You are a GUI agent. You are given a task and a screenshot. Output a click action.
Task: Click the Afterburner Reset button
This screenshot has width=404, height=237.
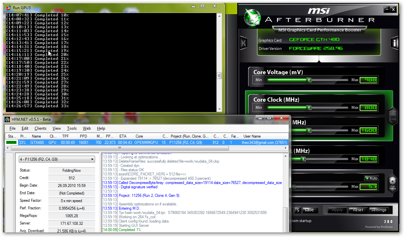click(x=358, y=210)
